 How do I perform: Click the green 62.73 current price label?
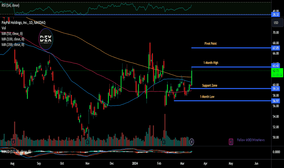pos(277,73)
